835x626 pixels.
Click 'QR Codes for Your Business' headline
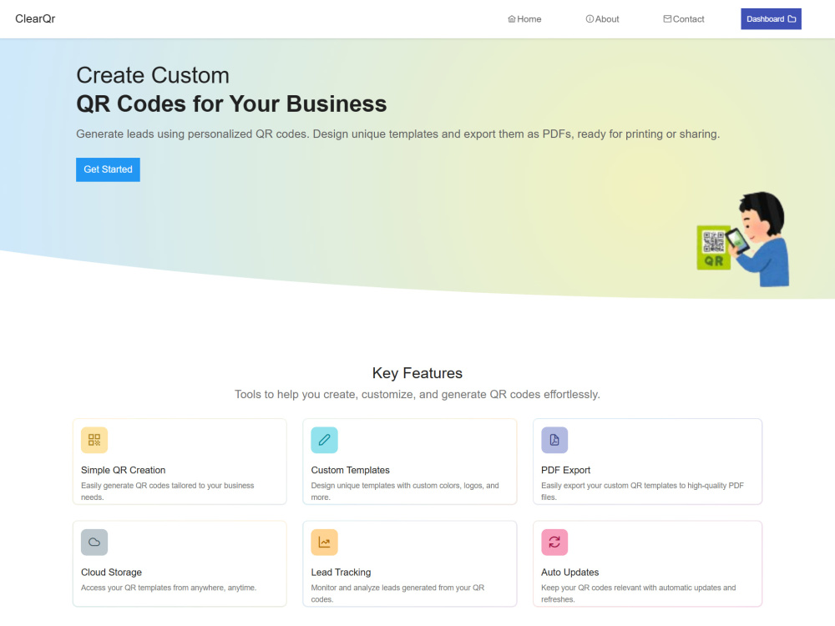pyautogui.click(x=231, y=103)
